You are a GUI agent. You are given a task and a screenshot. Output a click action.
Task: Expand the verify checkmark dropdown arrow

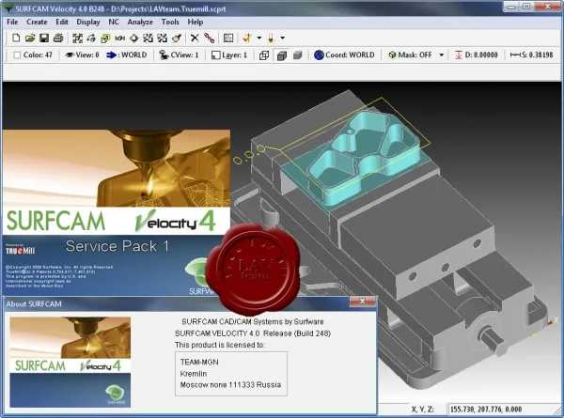[x=259, y=38]
